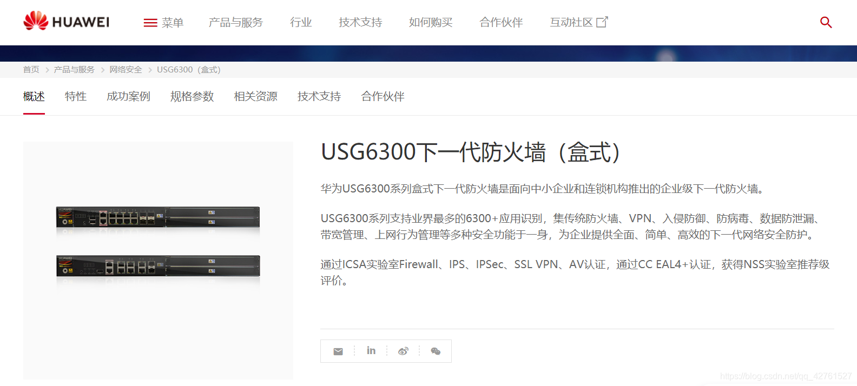Switch to the 特性 tab
The width and height of the screenshot is (857, 386).
pyautogui.click(x=76, y=96)
